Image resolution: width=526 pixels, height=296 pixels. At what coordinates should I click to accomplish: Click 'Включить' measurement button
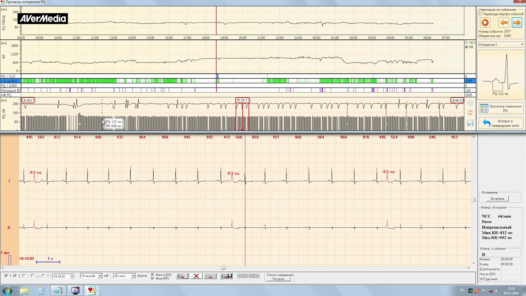[497, 199]
